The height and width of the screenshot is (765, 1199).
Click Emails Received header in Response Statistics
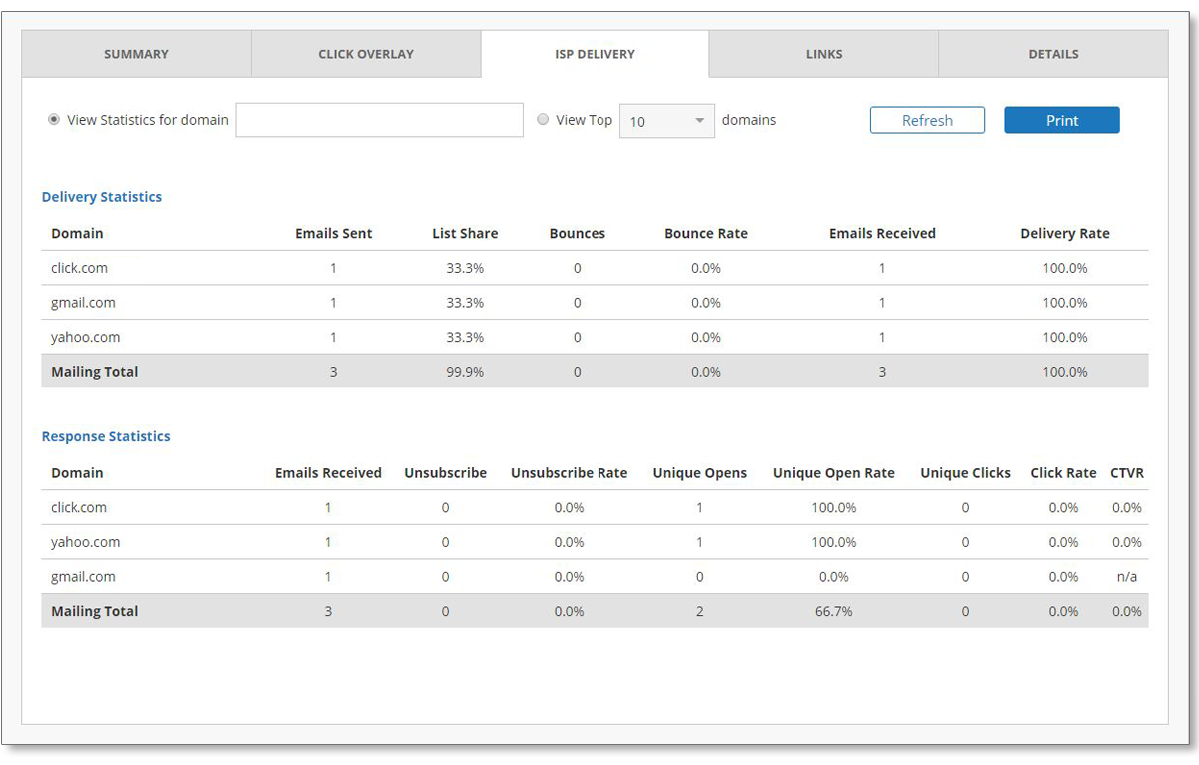click(x=328, y=473)
